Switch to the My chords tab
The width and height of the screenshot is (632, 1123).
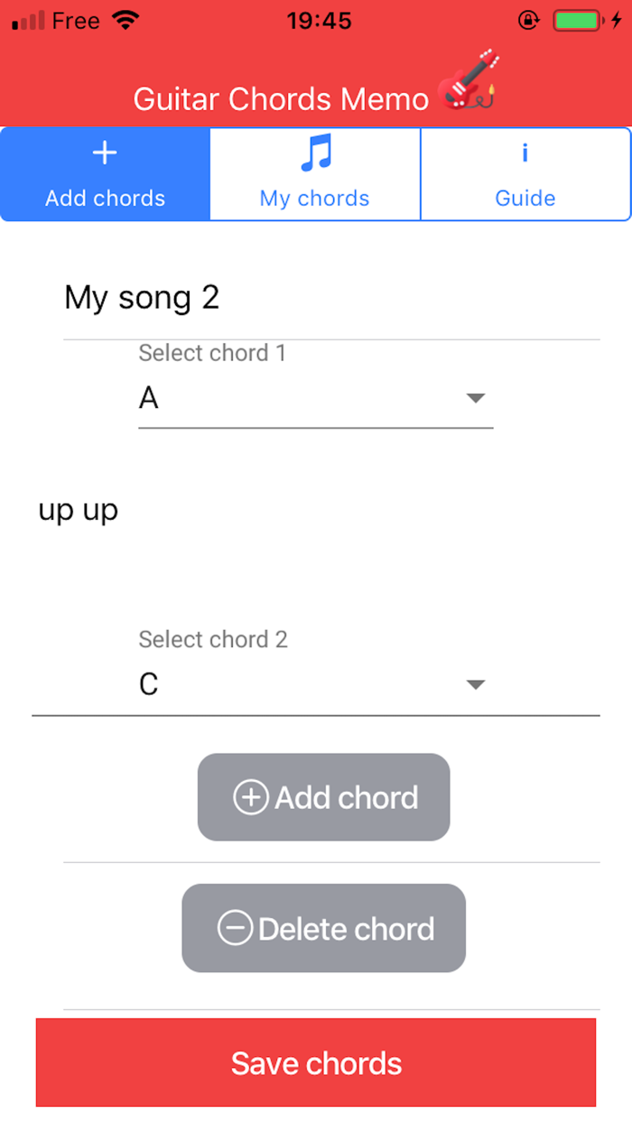coord(314,173)
